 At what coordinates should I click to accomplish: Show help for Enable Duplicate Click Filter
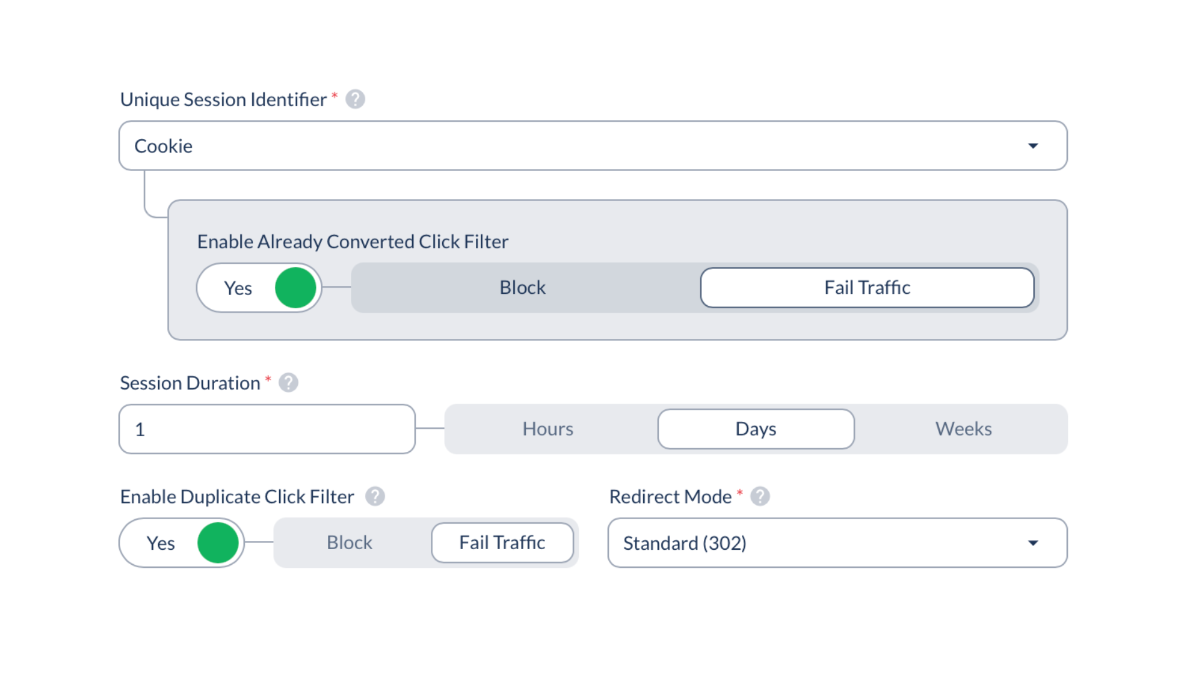tap(375, 496)
